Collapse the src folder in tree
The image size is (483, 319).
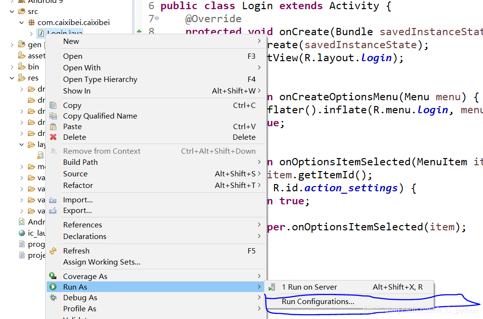coord(11,11)
